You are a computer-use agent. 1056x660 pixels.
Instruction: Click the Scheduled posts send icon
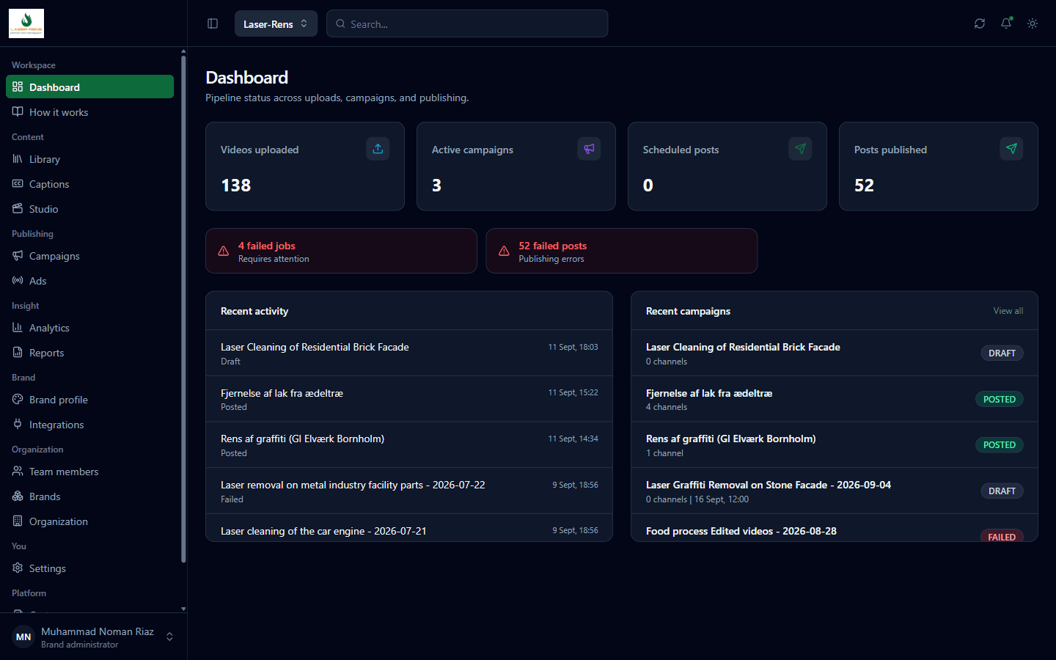pyautogui.click(x=800, y=149)
